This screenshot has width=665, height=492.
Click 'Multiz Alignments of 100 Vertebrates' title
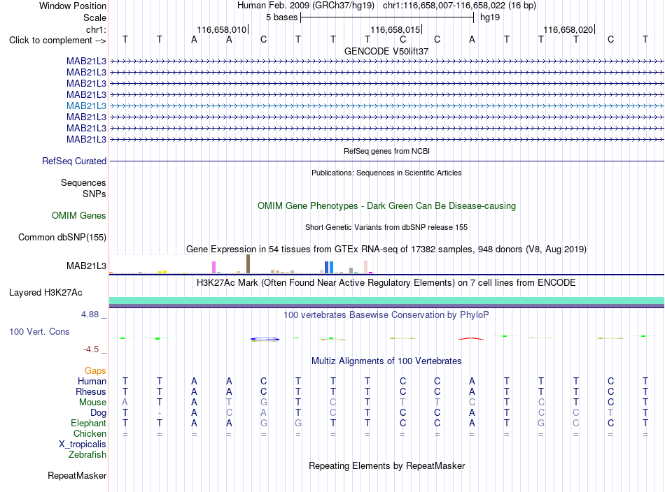[x=386, y=361]
